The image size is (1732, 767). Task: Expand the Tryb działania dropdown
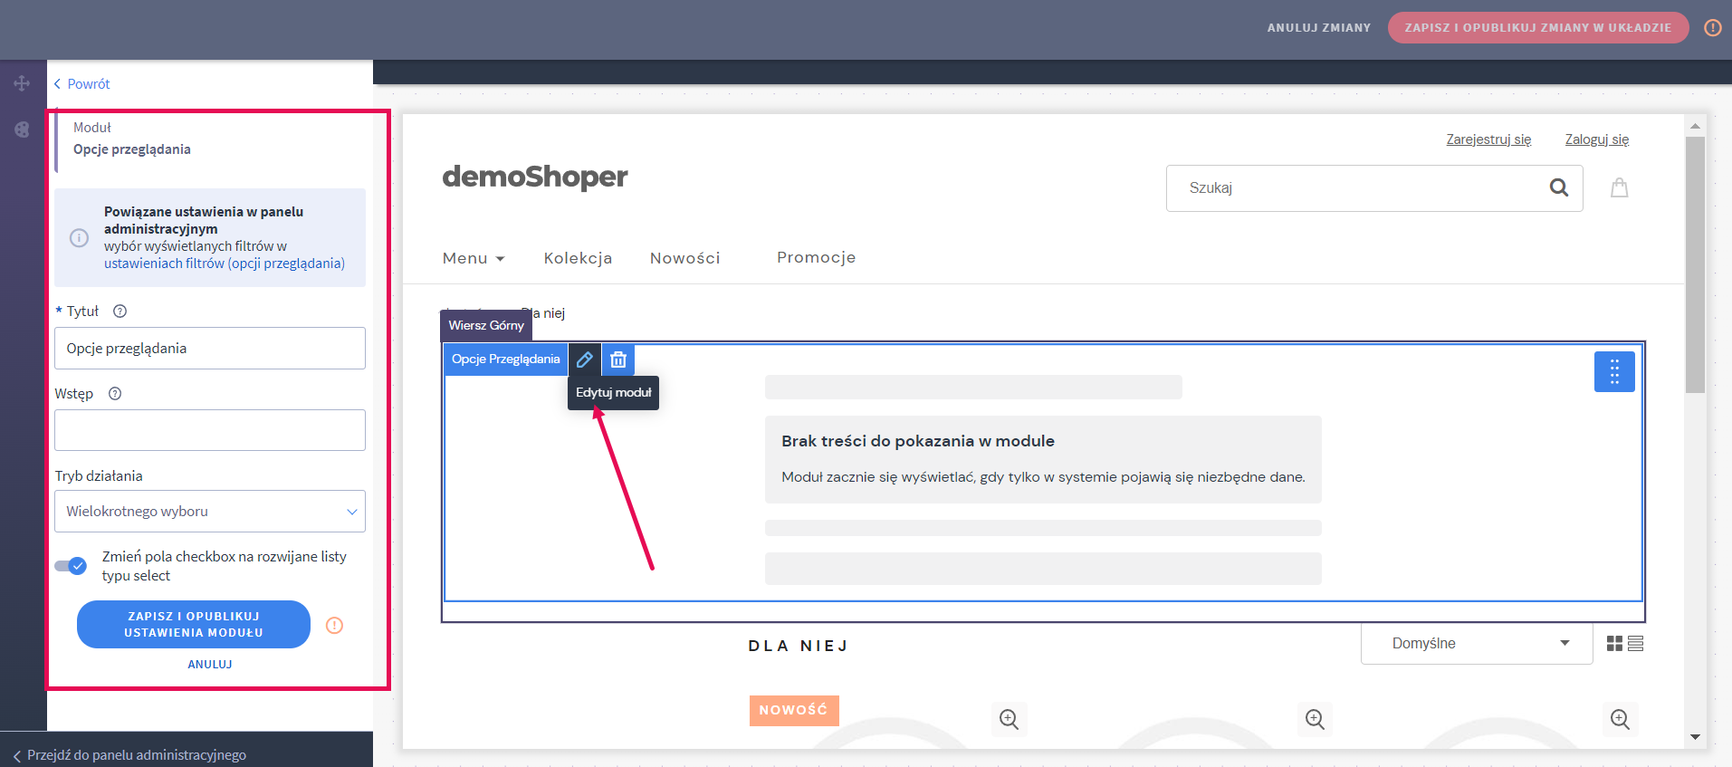pyautogui.click(x=210, y=512)
